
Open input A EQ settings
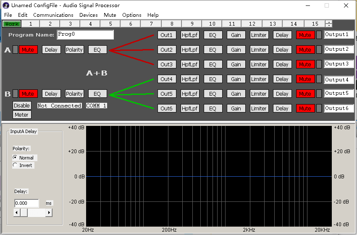coord(97,50)
